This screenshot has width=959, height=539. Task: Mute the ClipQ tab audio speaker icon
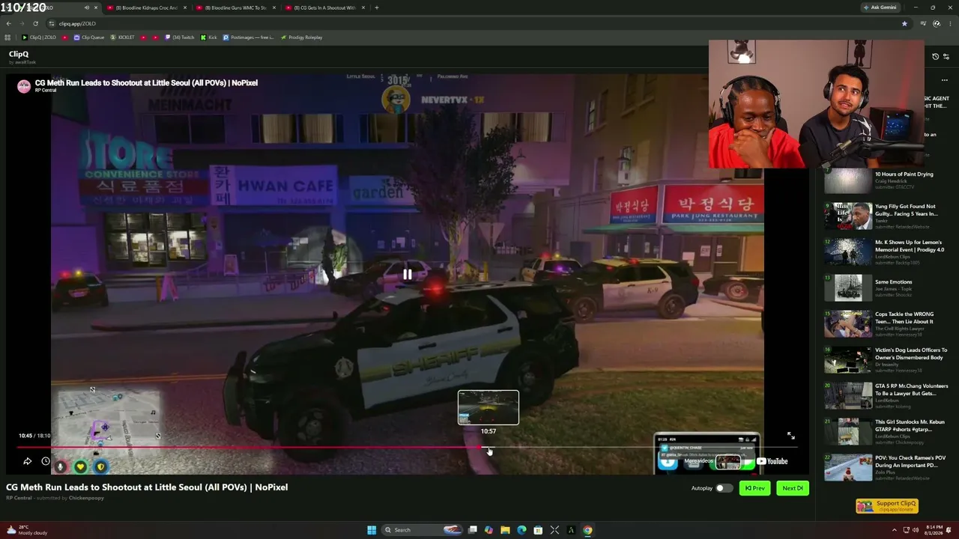click(x=87, y=7)
